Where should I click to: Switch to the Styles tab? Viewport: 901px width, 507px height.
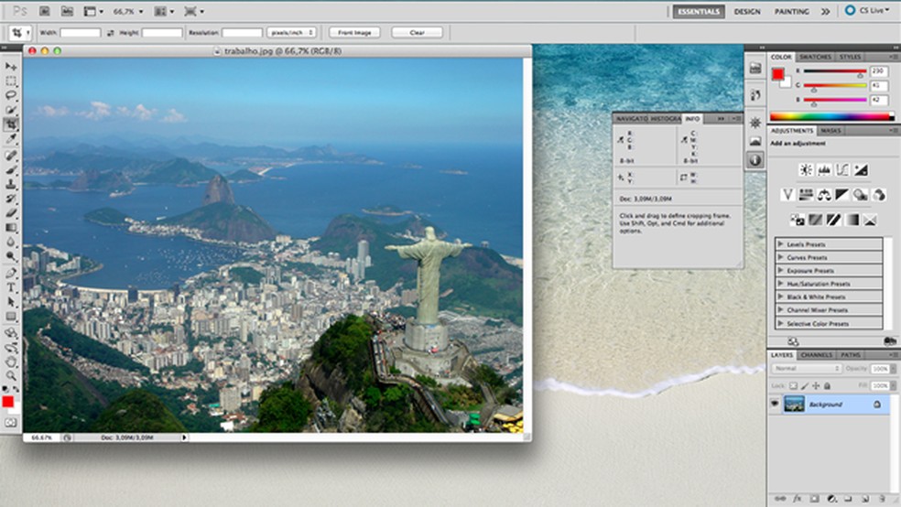pos(850,57)
